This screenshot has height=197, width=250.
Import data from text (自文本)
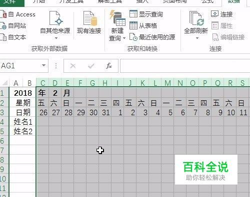[x=13, y=37]
